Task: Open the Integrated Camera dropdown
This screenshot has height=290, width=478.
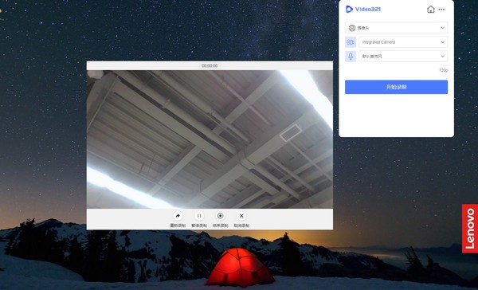Action: coord(403,42)
